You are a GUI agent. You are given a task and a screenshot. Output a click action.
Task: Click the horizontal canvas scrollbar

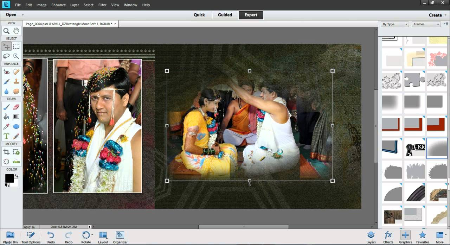244,227
